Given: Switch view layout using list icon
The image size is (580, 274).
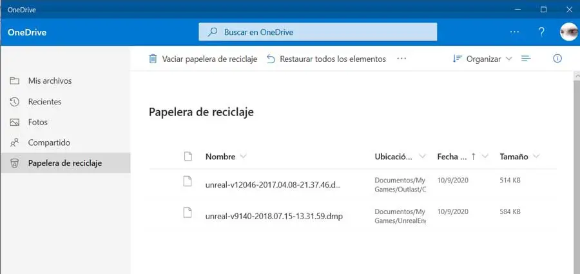Looking at the screenshot, I should pos(526,59).
